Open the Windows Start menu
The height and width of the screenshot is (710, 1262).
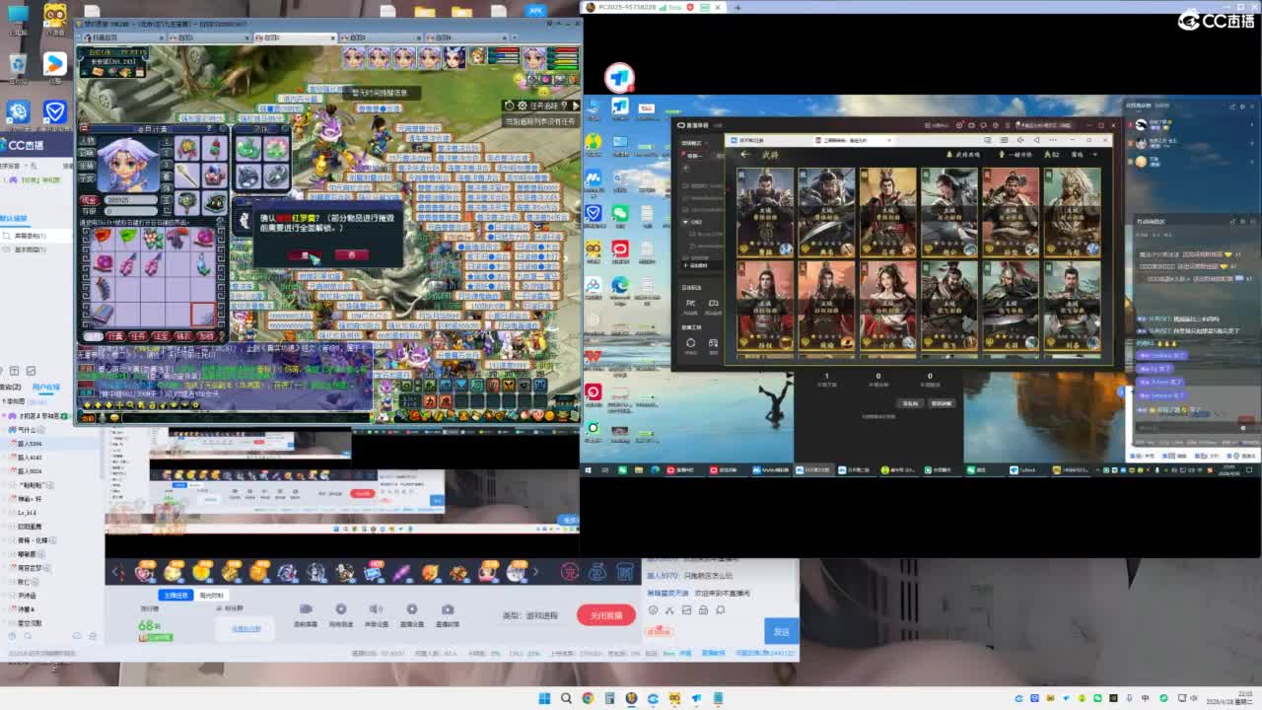click(x=544, y=699)
